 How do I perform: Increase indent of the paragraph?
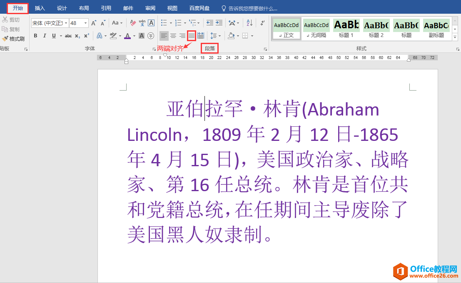click(219, 23)
